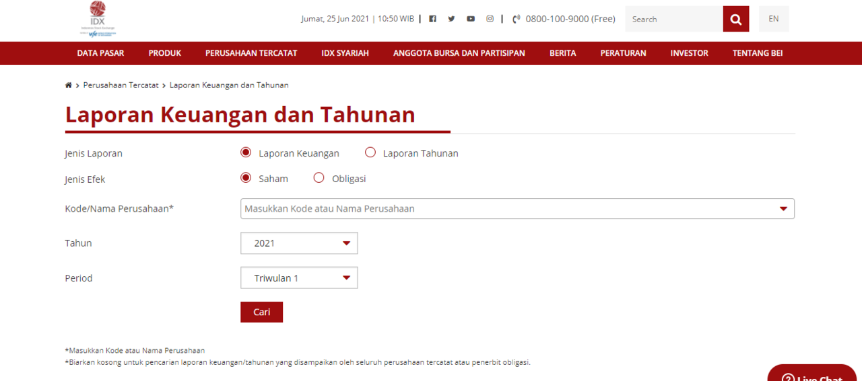Open the Tahun 2021 dropdown
Screen dimensions: 862x381
(x=299, y=243)
